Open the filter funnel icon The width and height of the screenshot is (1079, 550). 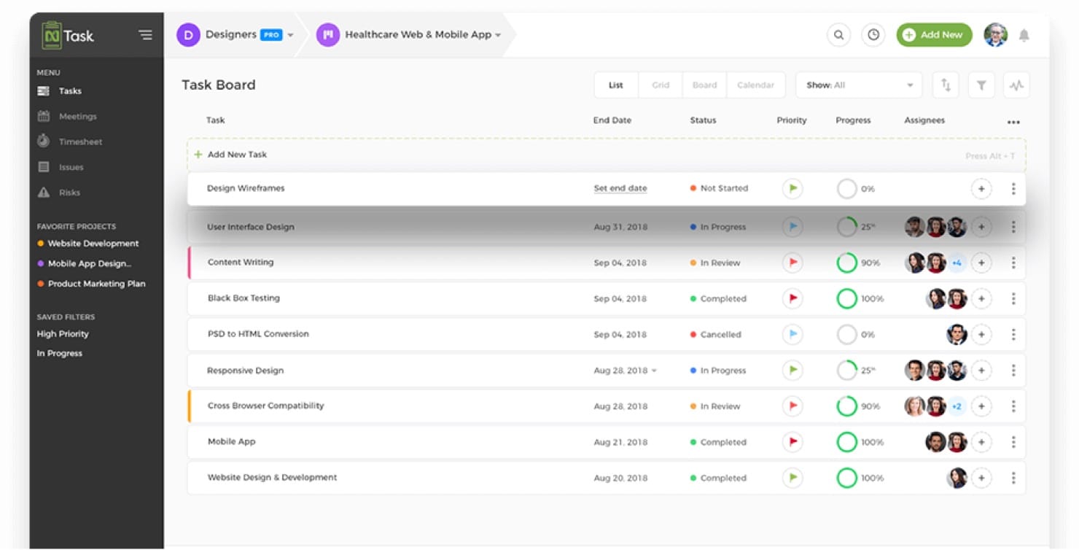pyautogui.click(x=981, y=85)
